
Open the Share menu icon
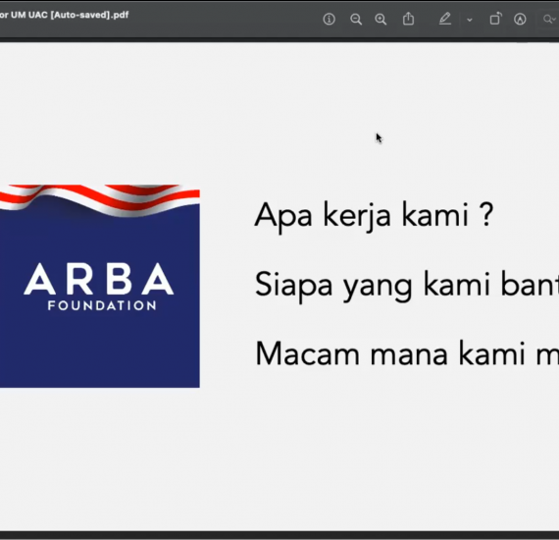pyautogui.click(x=408, y=19)
